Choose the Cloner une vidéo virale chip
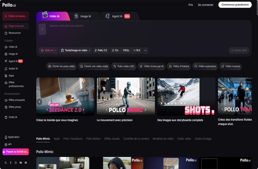The image size is (258, 169). [x=94, y=66]
